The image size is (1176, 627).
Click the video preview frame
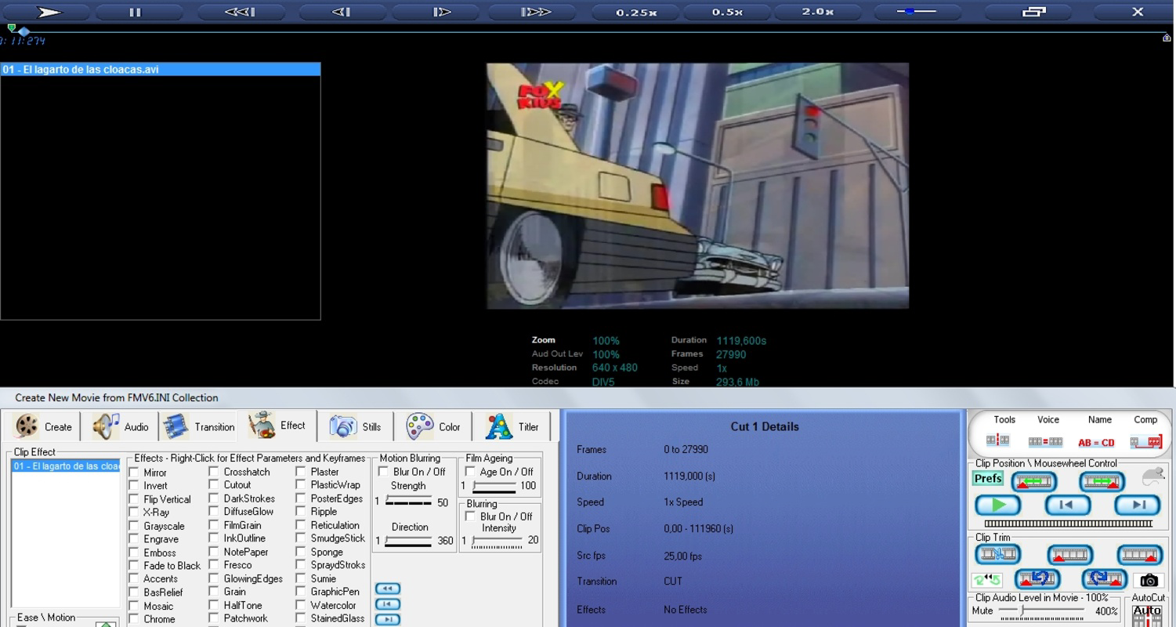[x=697, y=186]
